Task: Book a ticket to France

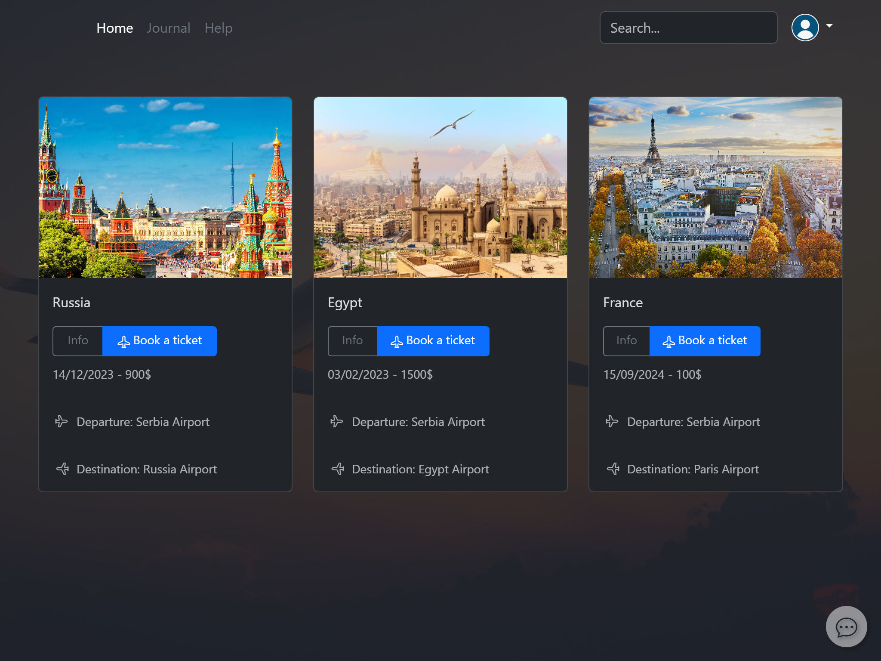Action: 705,341
